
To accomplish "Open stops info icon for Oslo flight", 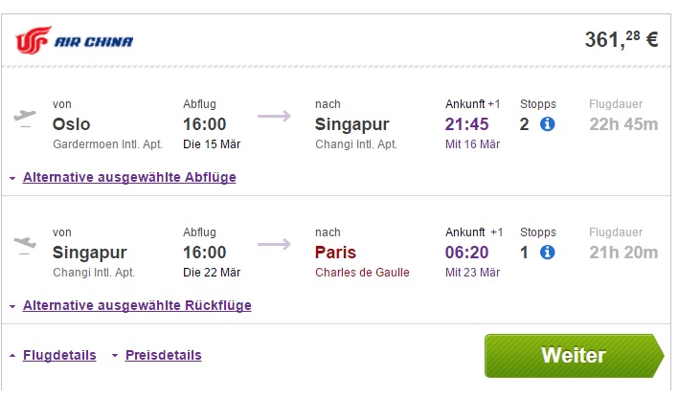I will (548, 124).
